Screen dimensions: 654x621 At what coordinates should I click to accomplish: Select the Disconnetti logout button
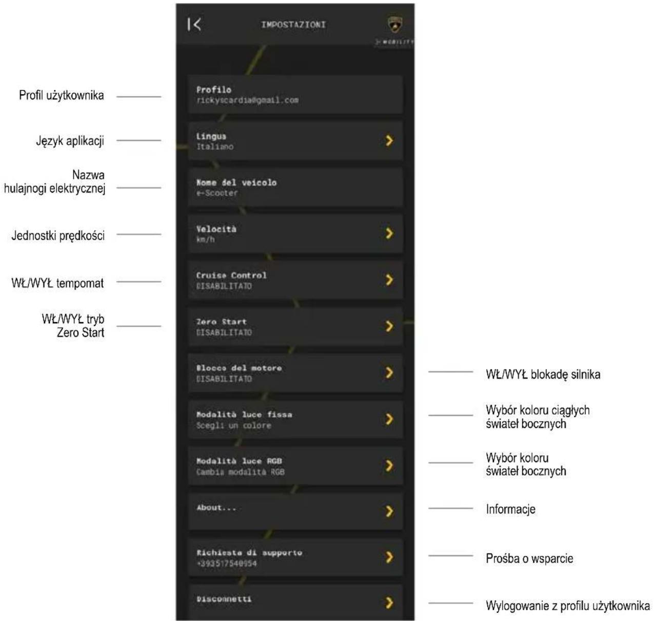click(x=295, y=603)
